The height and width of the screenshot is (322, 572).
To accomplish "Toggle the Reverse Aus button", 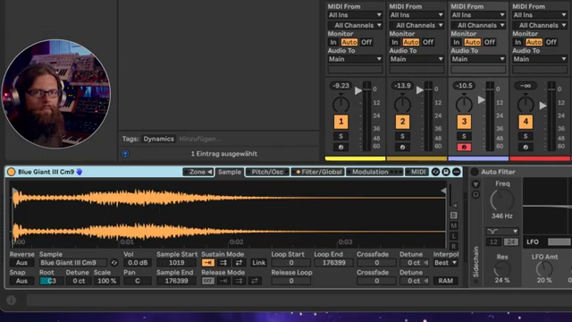I will 21,262.
